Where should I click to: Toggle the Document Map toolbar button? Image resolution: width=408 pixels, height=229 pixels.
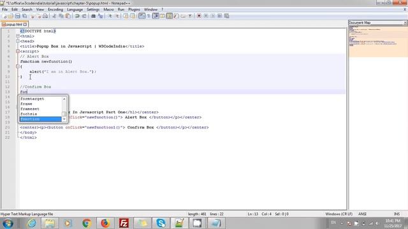[170, 16]
